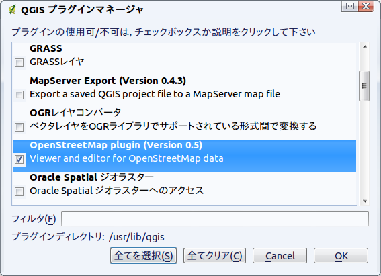The image size is (381, 276).
Task: Click the Cancel button
Action: coord(280,256)
